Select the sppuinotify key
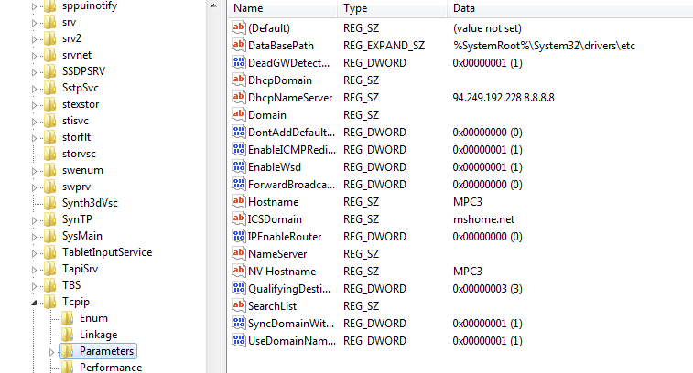The height and width of the screenshot is (373, 693). [x=90, y=6]
